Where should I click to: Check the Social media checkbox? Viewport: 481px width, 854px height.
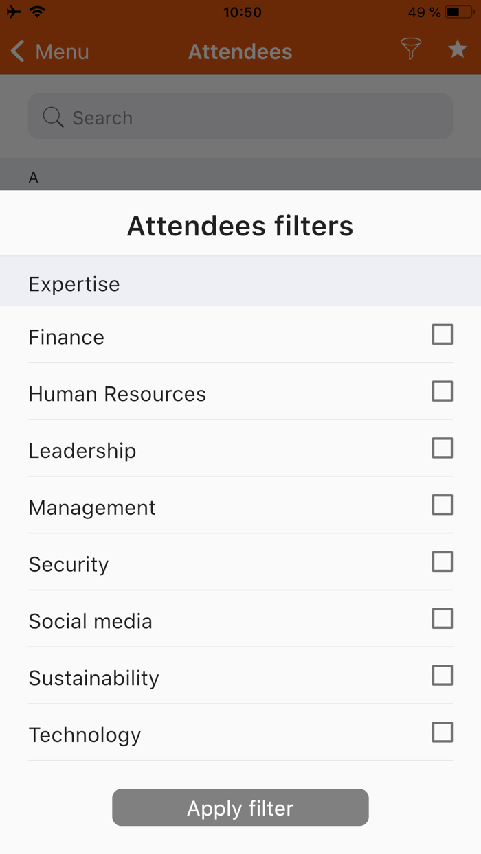pos(443,619)
